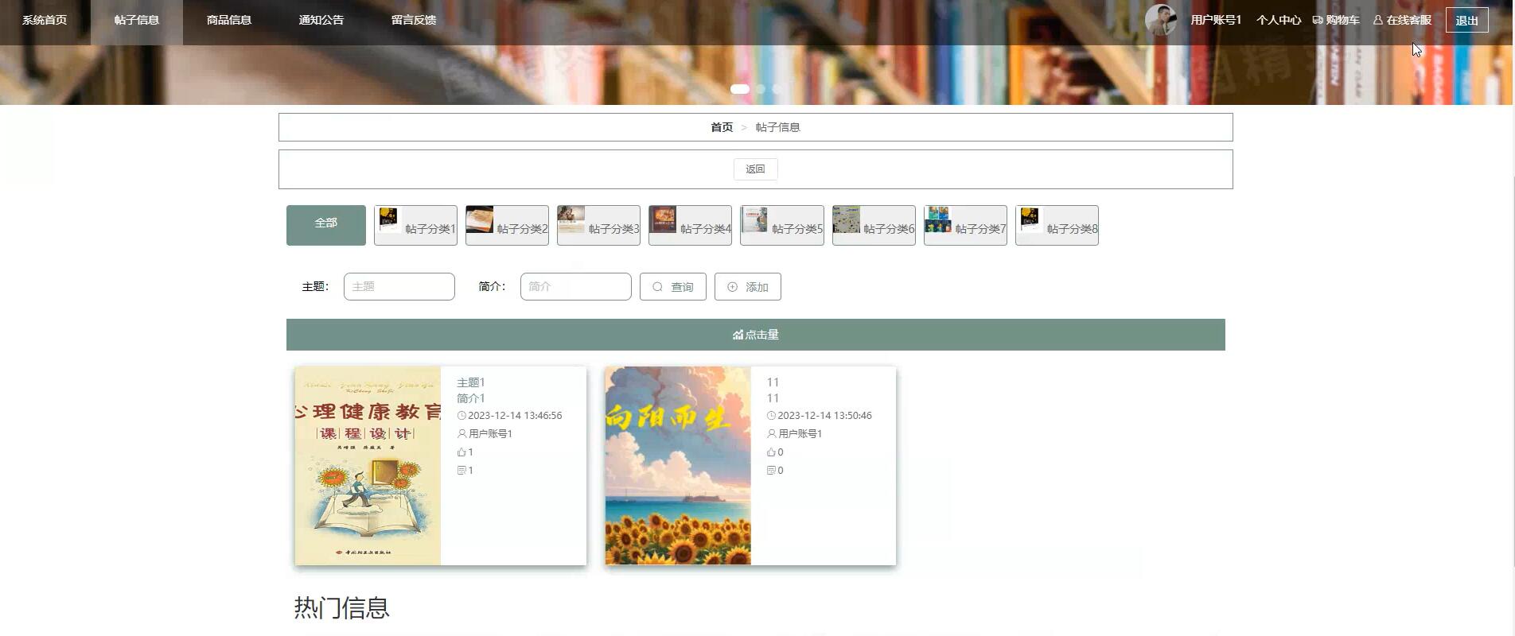
Task: Click timestamp 2023-12-14 13:46:56
Action: coord(515,416)
